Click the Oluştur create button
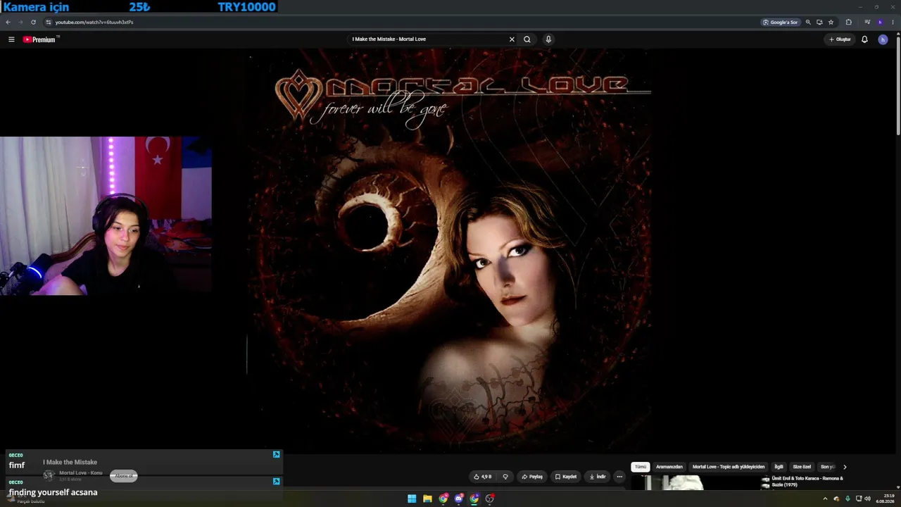This screenshot has width=901, height=507. [x=840, y=39]
